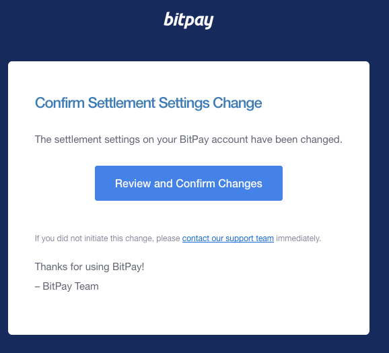Click the word Settlement in the heading
Viewport: 389px width, 353px height.
(x=122, y=103)
